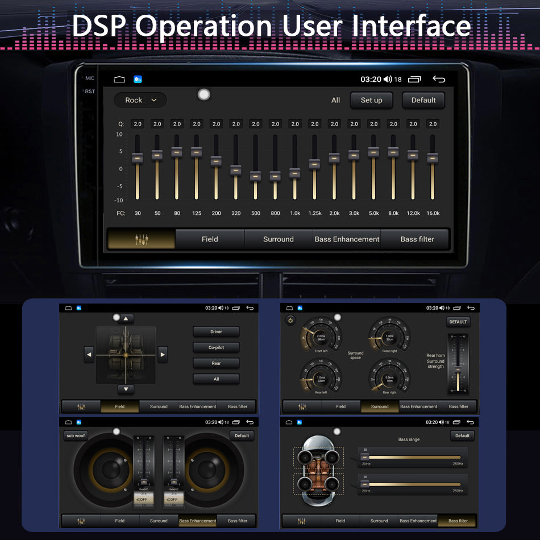Shift sound field right with right arrow
This screenshot has width=540, height=540.
[163, 354]
